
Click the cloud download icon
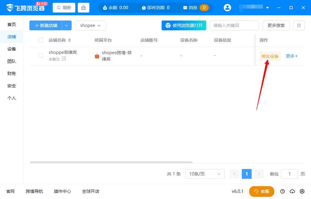coord(292,191)
